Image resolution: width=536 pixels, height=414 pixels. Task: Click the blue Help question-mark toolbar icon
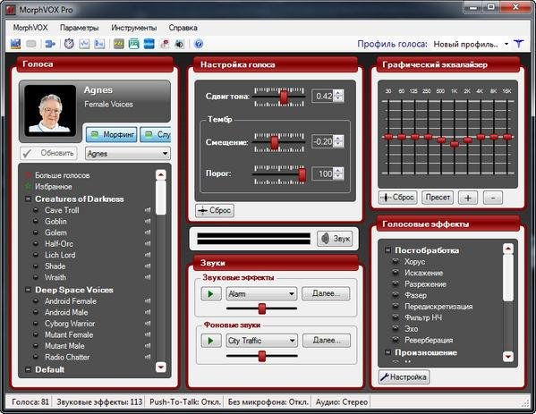199,44
